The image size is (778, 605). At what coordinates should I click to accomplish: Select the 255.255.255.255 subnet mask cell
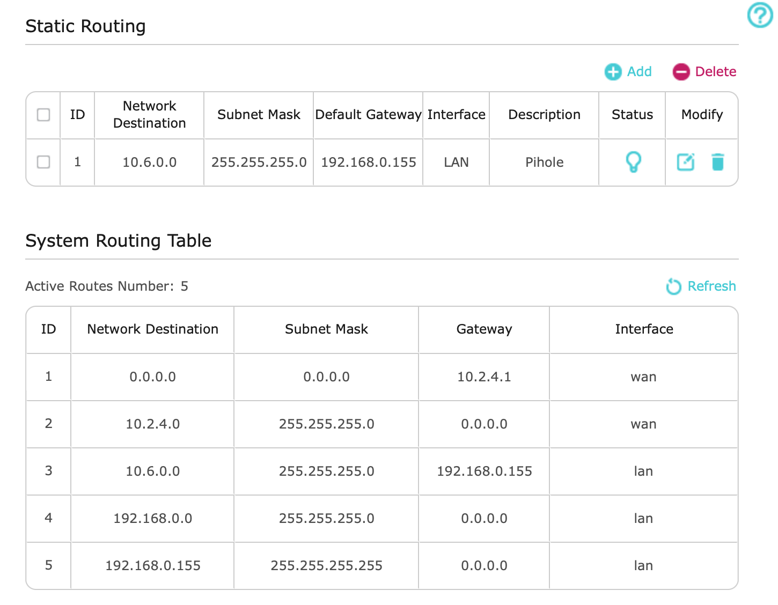pos(326,566)
